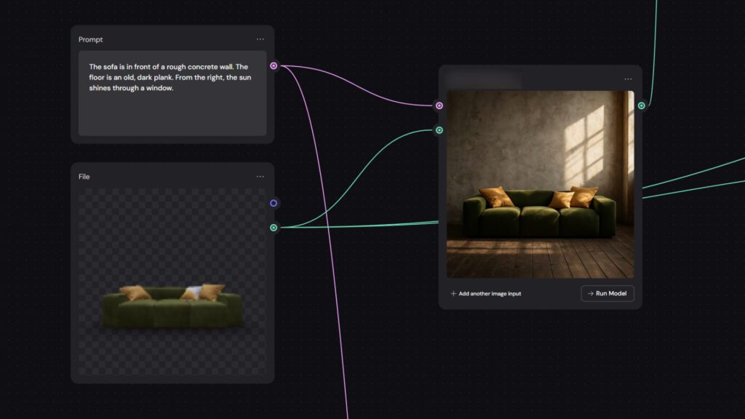Select the transparent sofa image in File node

click(172, 306)
